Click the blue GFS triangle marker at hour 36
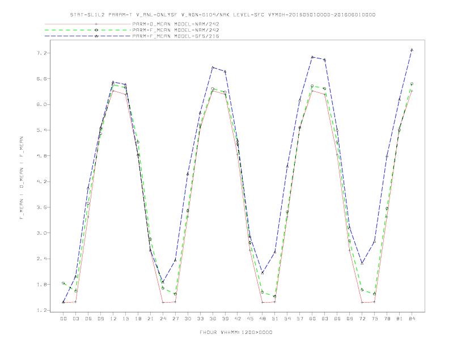Viewport: 449px width, 347px height. (x=213, y=67)
